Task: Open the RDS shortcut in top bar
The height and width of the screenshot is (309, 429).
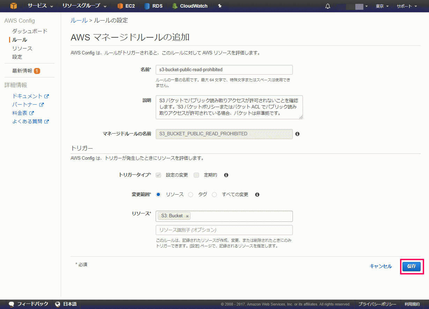Action: 153,6
